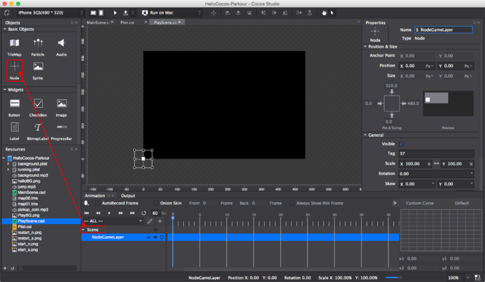This screenshot has height=282, width=485.
Task: Open Position X unit Px dropdown
Action: click(429, 66)
